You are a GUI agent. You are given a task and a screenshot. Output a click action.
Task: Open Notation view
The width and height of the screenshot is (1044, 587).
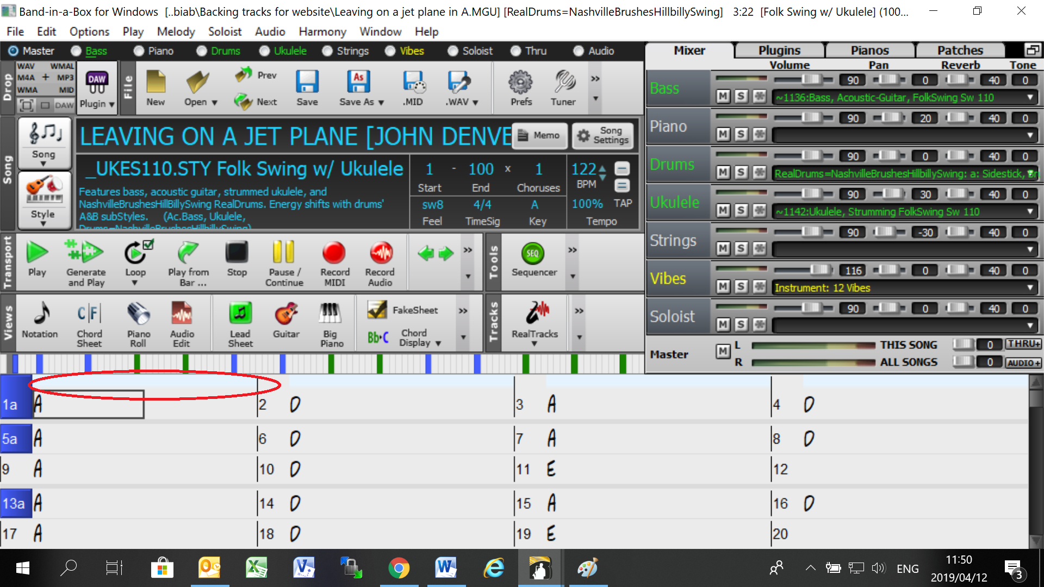[x=40, y=321]
